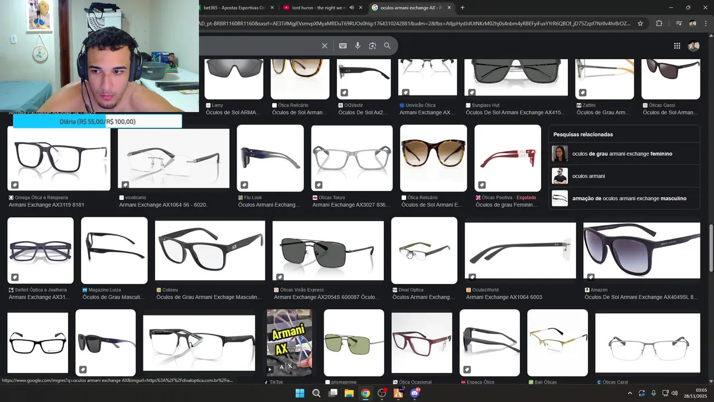The width and height of the screenshot is (714, 402).
Task: Open the Dival Optica glasses thumbnail
Action: point(424,250)
